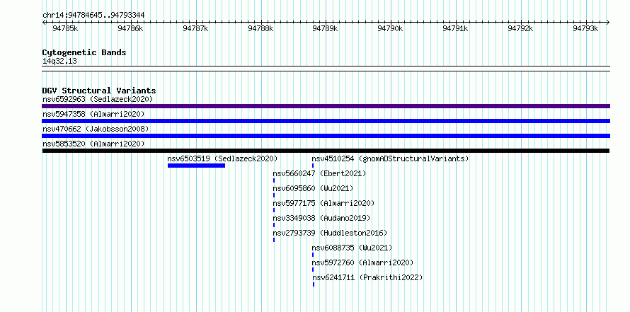Viewport: 630px width, 312px height.
Task: Select the blue nsv5947358 variant bar
Action: (x=326, y=121)
